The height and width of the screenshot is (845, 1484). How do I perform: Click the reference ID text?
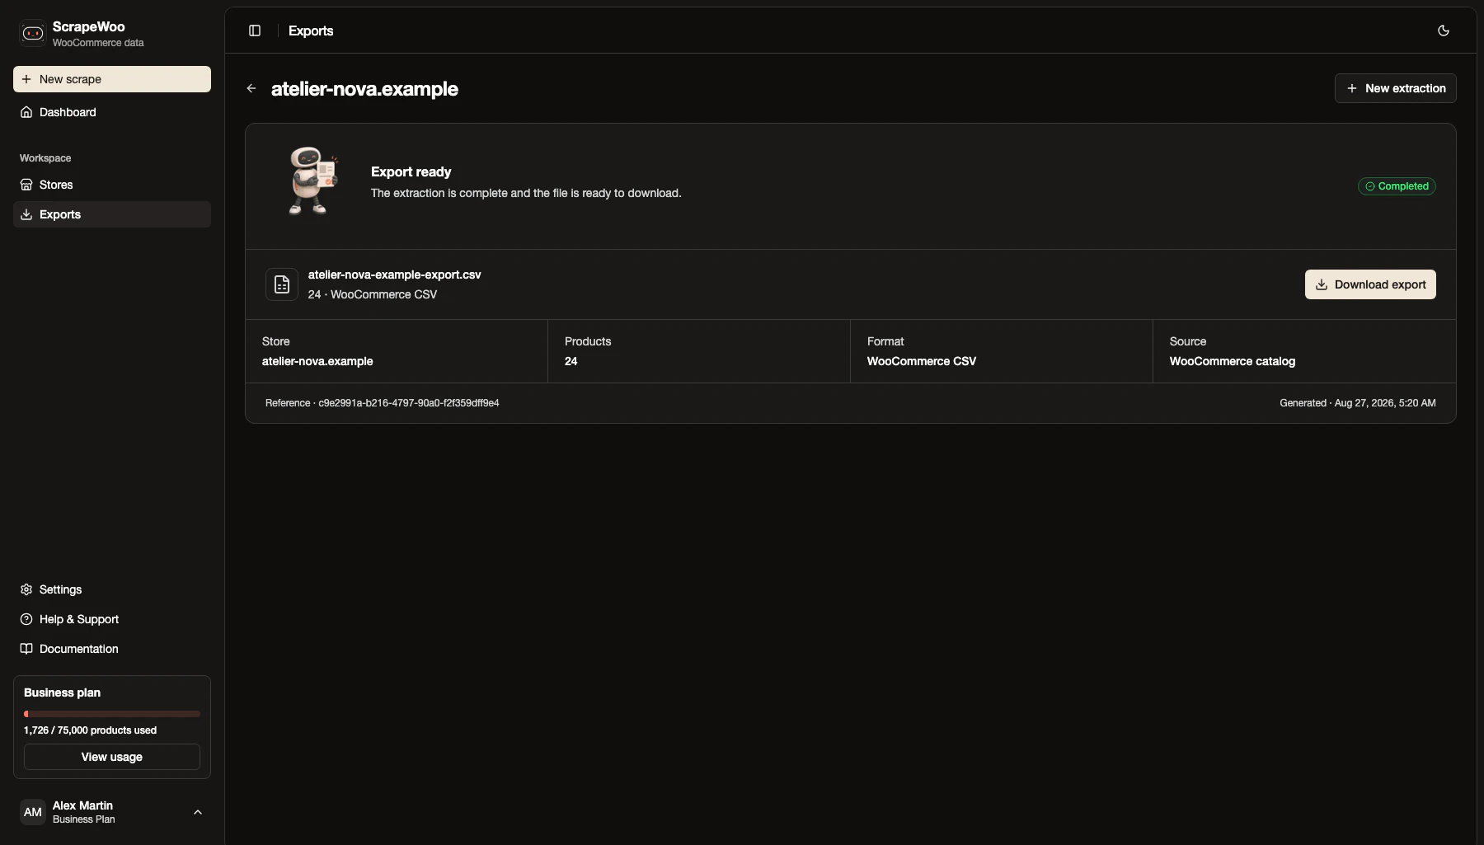[382, 403]
